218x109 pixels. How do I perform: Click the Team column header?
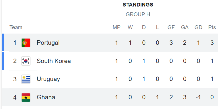(16, 27)
